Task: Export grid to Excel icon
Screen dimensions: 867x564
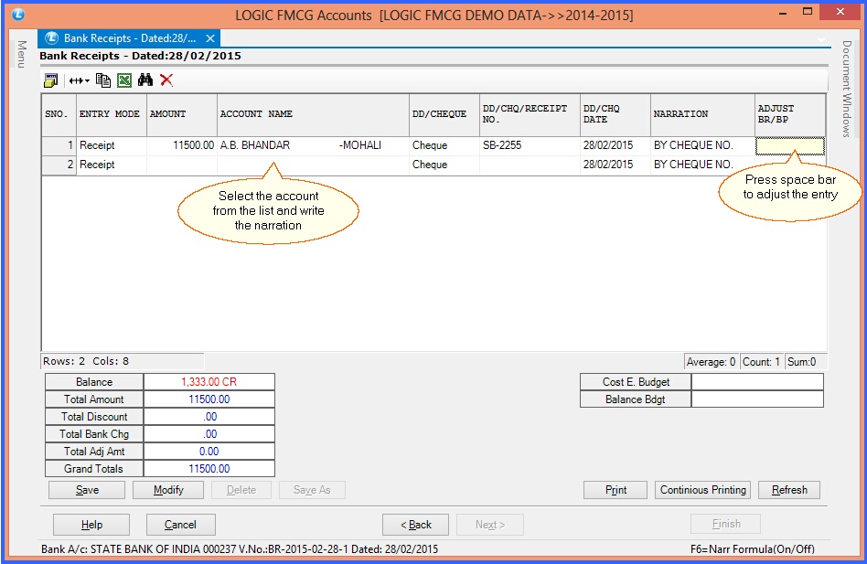Action: point(124,80)
